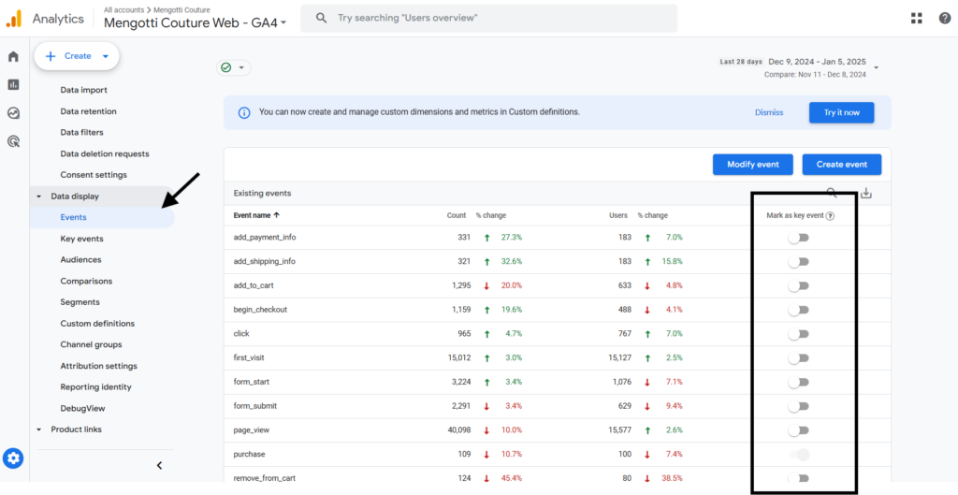Open the Google Analytics logo home
Viewport: 958px width, 495px height.
14,19
